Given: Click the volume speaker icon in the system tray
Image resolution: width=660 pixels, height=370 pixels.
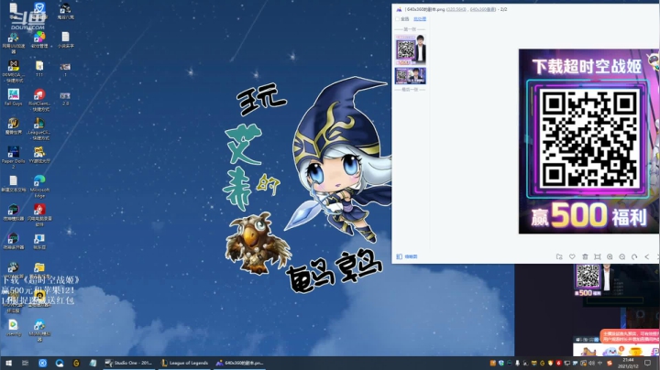Looking at the screenshot, I should [x=592, y=363].
